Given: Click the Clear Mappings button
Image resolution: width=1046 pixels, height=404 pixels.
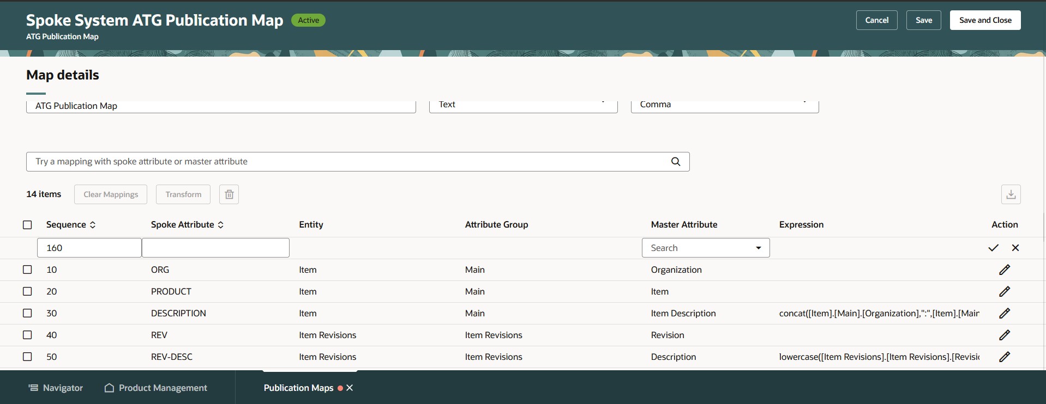Looking at the screenshot, I should pyautogui.click(x=111, y=194).
